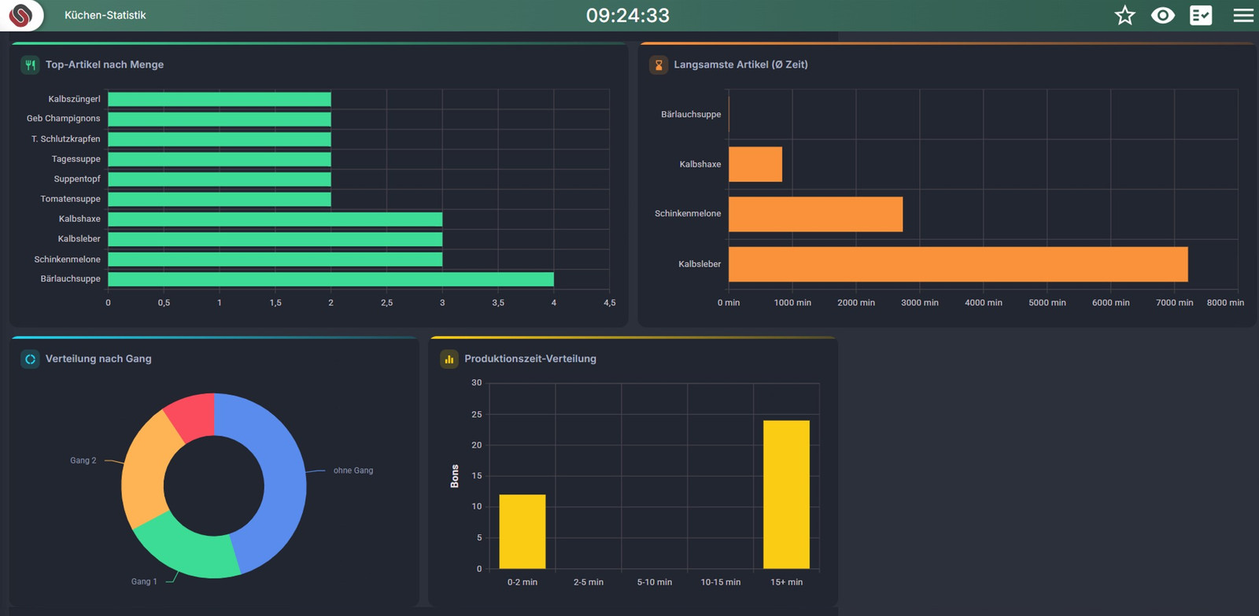The width and height of the screenshot is (1259, 616).
Task: Click the clock showing 09:24:33
Action: (628, 15)
